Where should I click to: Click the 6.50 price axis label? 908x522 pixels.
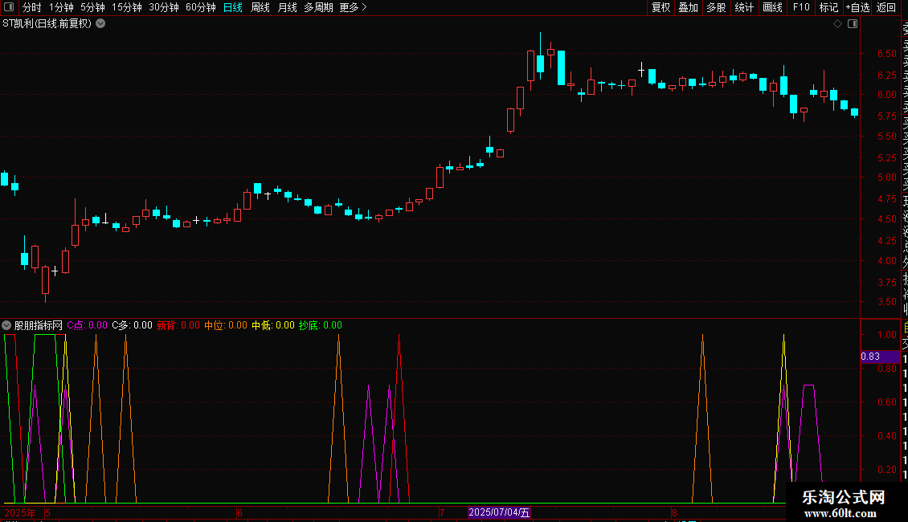point(886,54)
